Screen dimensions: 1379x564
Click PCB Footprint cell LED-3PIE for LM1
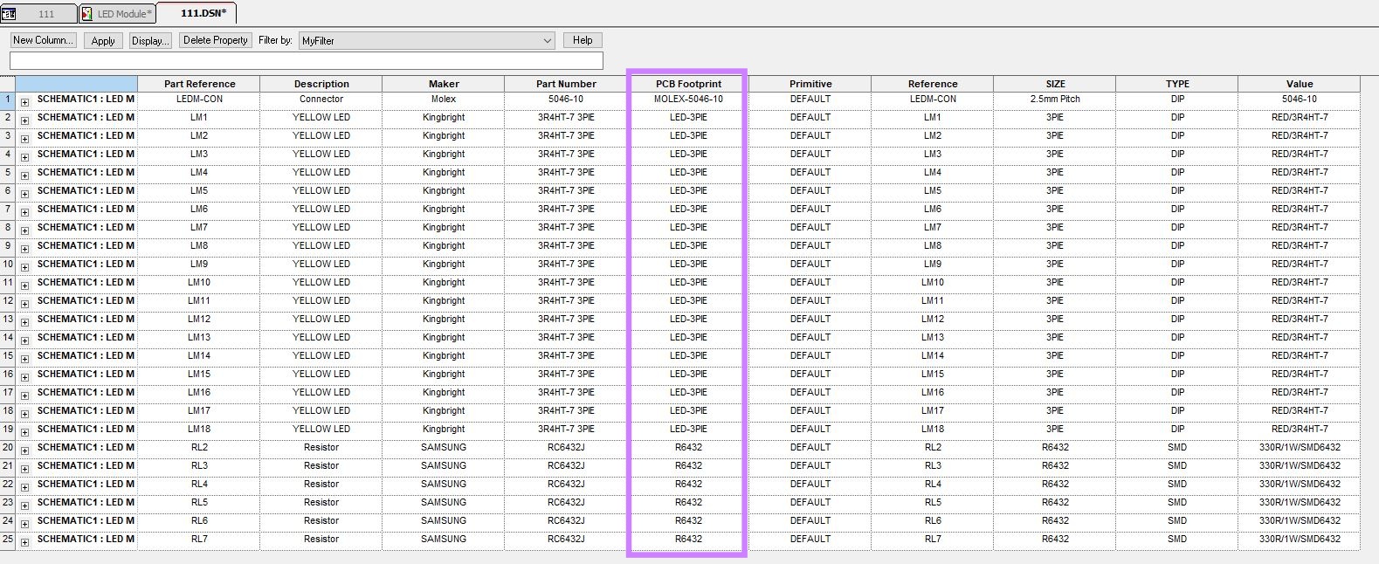(x=688, y=118)
